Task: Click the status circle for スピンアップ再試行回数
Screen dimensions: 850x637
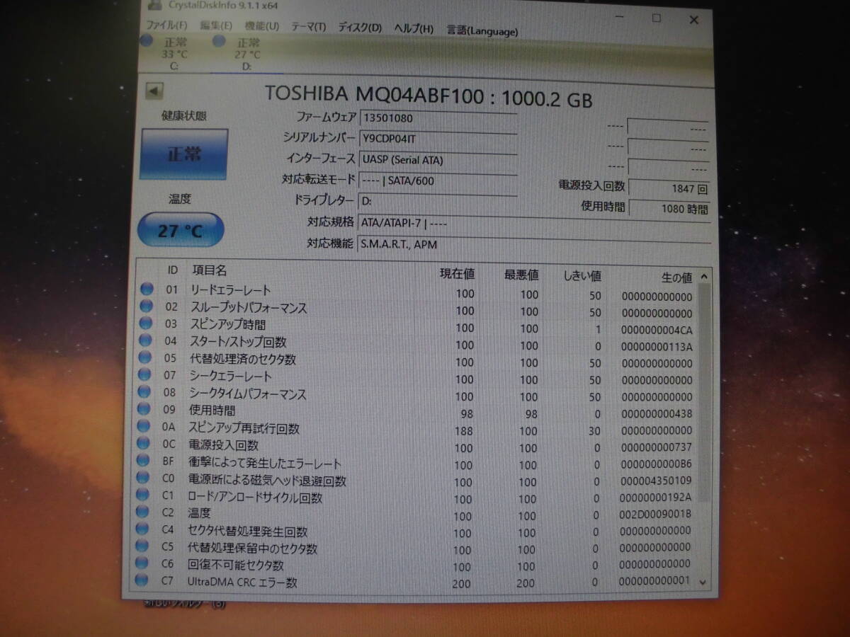Action: point(144,425)
